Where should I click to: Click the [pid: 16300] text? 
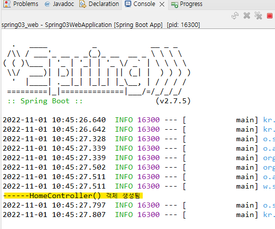coord(183,25)
